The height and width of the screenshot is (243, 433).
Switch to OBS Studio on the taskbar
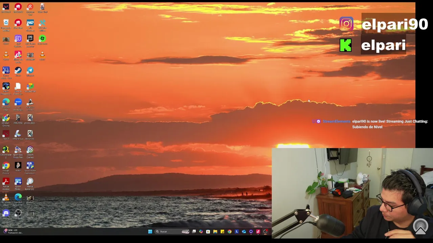[265, 232]
